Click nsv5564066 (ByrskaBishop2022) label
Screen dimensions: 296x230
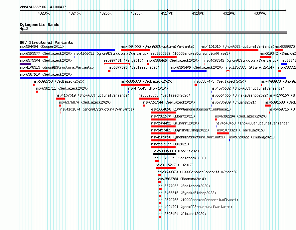pyautogui.click(x=239, y=95)
